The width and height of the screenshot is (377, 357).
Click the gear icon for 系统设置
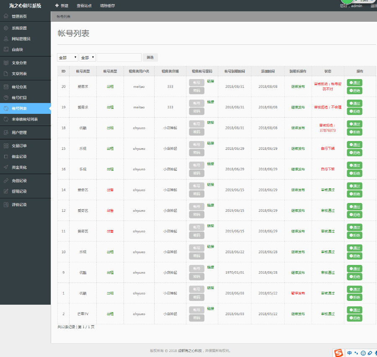pyautogui.click(x=6, y=28)
